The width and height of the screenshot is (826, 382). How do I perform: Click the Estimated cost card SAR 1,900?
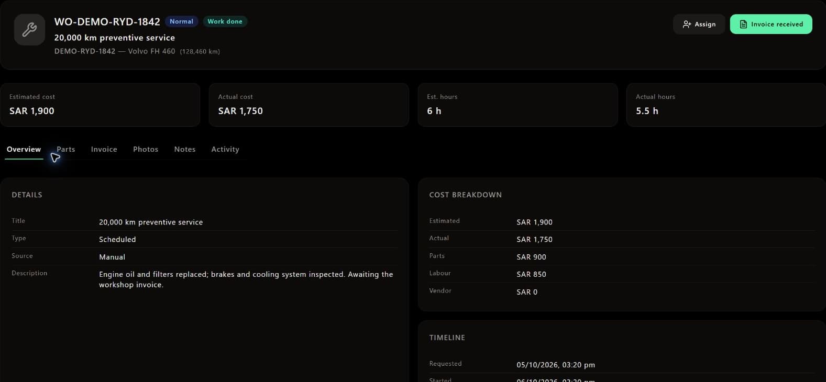pyautogui.click(x=100, y=105)
